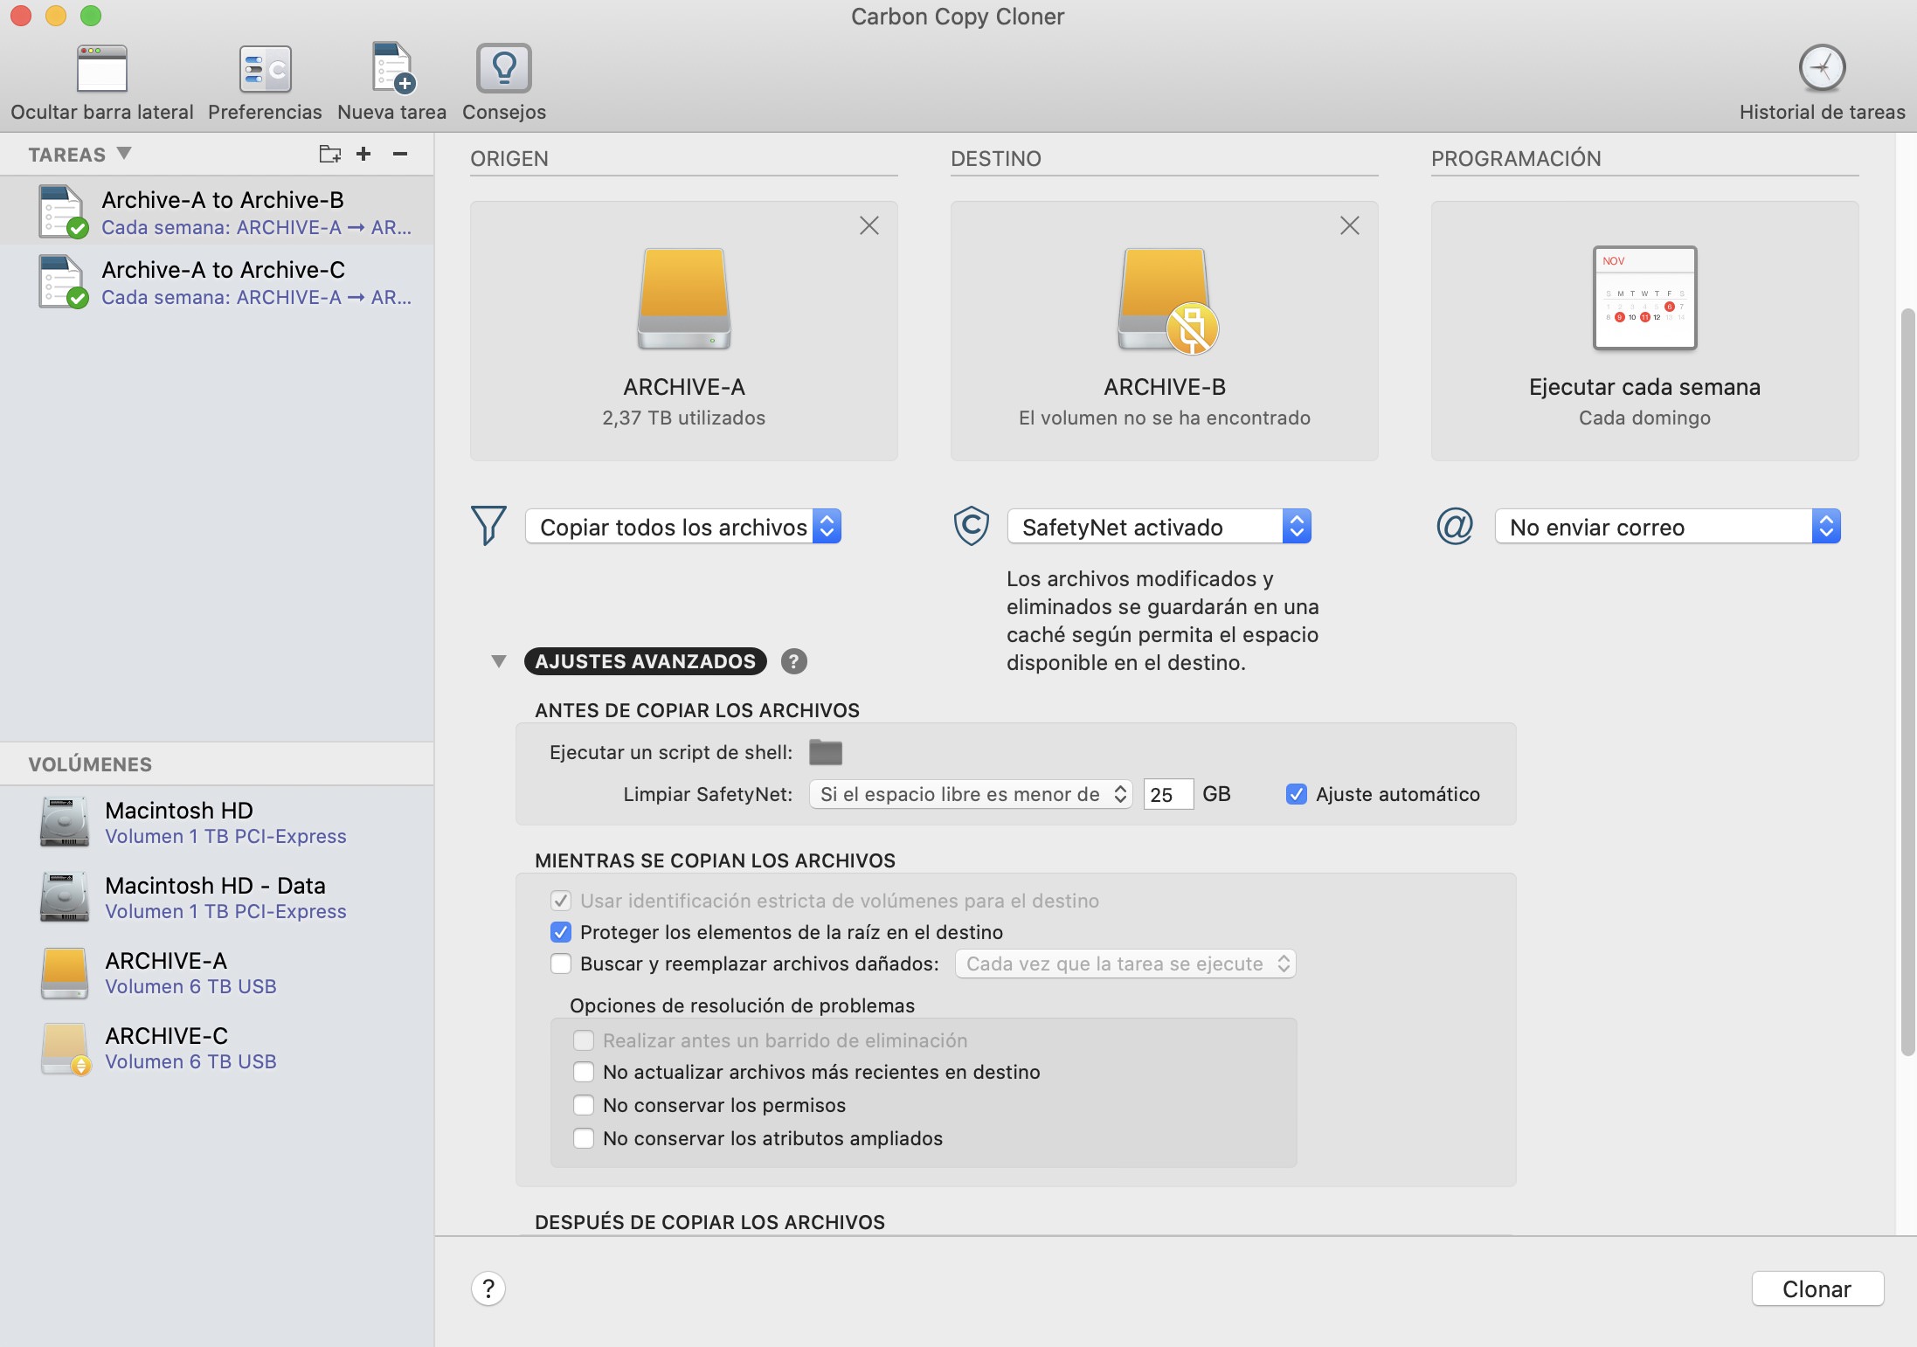Enable No conservar los permisos
The width and height of the screenshot is (1917, 1347).
(584, 1105)
